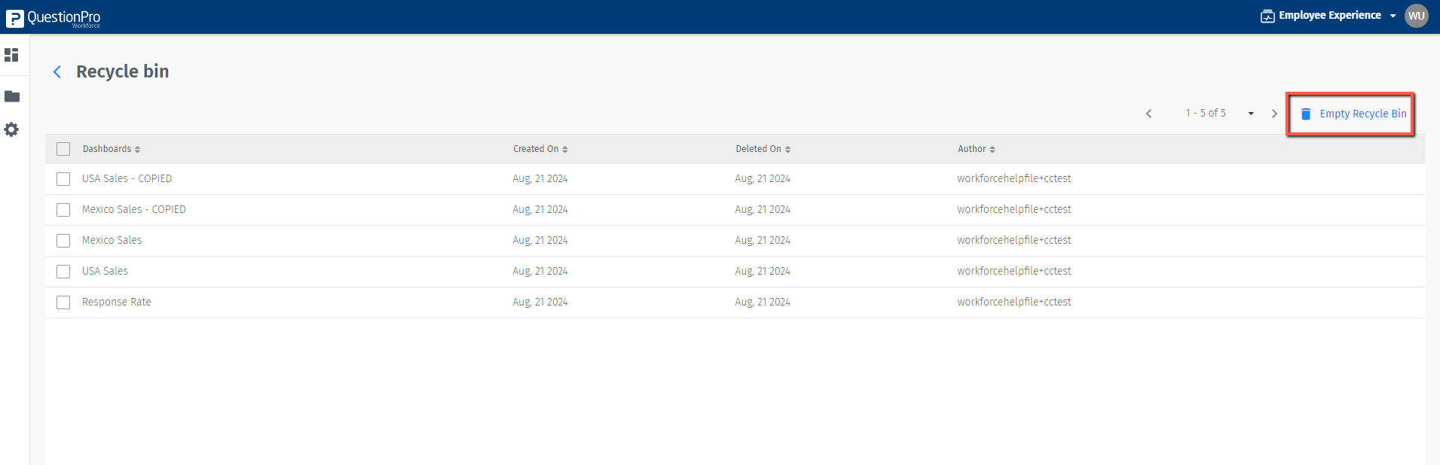Go back using the Recycle bin arrow
The width and height of the screenshot is (1440, 465).
(x=57, y=71)
